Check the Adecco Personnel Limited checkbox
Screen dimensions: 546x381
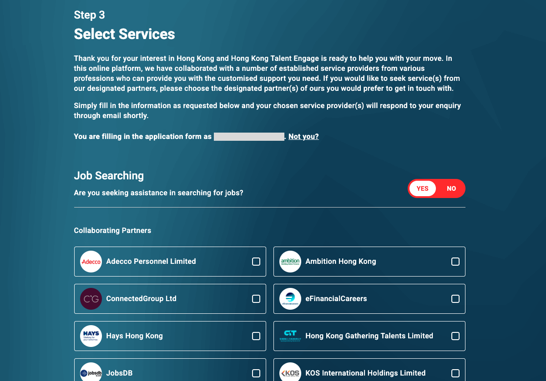click(x=256, y=262)
